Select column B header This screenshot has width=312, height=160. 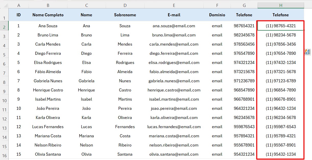pyautogui.click(x=48, y=5)
